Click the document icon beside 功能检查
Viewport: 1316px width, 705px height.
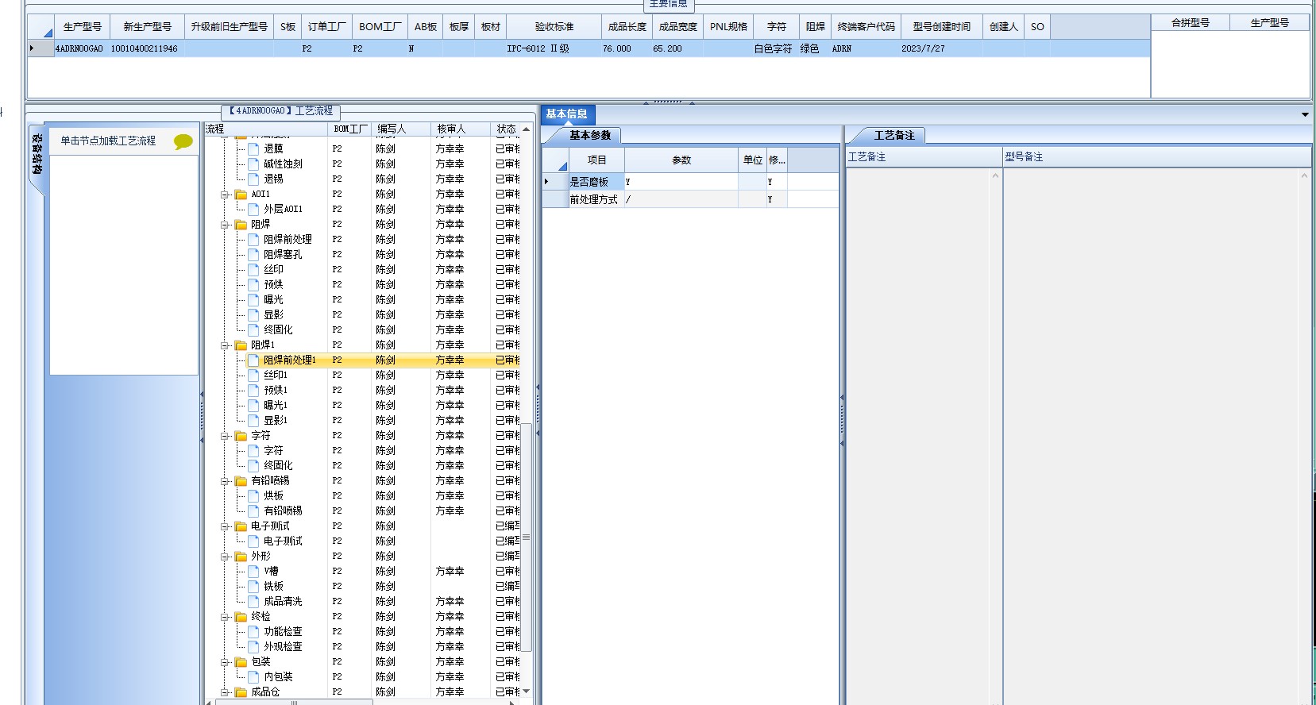[254, 631]
